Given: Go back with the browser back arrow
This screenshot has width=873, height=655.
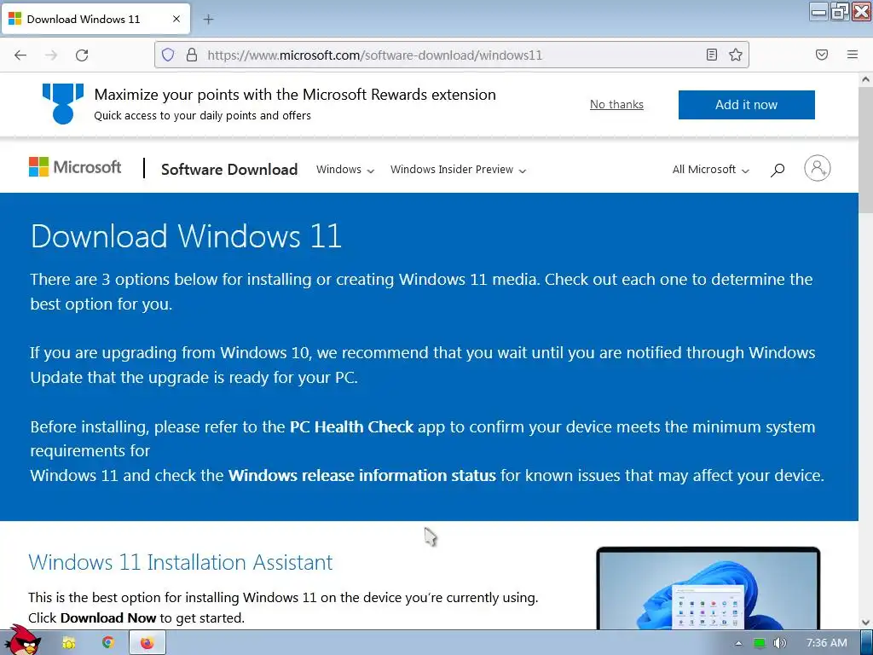Looking at the screenshot, I should [x=20, y=55].
